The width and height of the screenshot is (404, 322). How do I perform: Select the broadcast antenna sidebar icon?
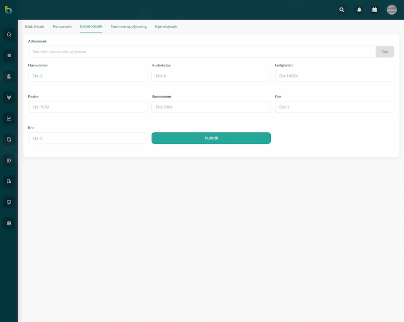click(x=9, y=98)
